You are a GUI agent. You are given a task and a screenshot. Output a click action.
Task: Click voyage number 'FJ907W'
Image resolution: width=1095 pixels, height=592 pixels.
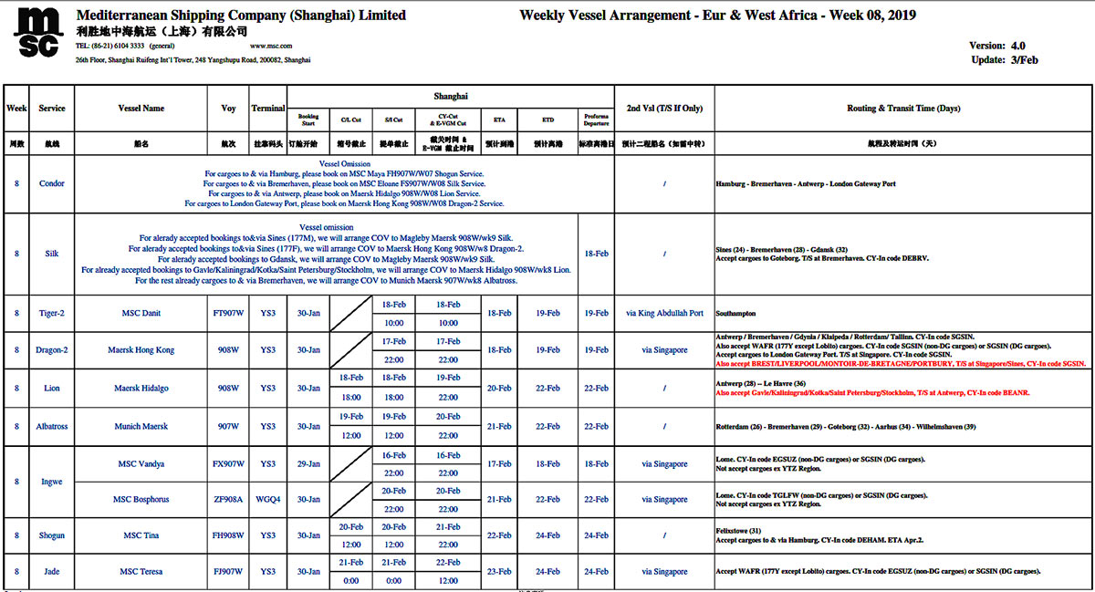[x=229, y=572]
